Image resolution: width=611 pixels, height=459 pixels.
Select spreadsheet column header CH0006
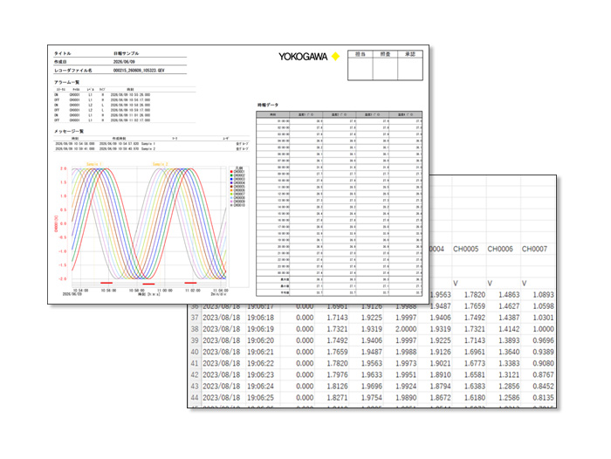[x=500, y=249]
